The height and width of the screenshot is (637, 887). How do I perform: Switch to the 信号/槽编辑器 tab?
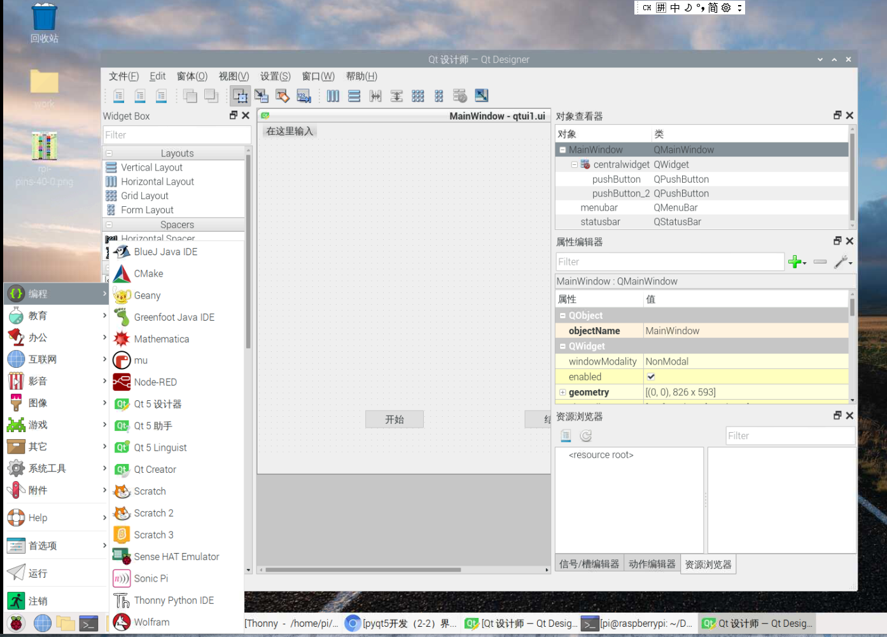(x=589, y=564)
